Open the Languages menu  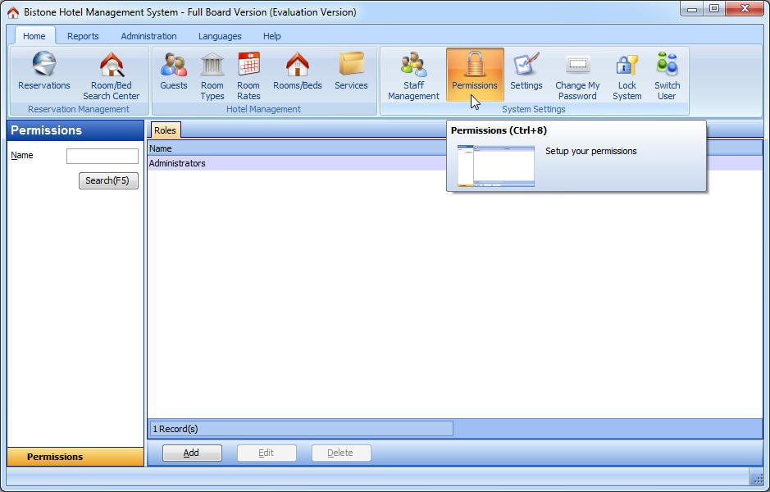(x=219, y=36)
